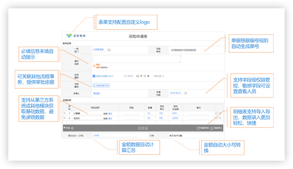Click the copy row icon for item 1
Image resolution: width=293 pixels, height=169 pixels.
216,113
